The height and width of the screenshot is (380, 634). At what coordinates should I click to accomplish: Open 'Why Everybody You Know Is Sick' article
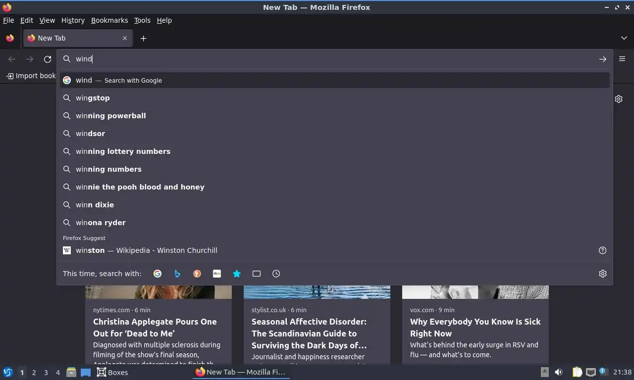[x=475, y=328]
